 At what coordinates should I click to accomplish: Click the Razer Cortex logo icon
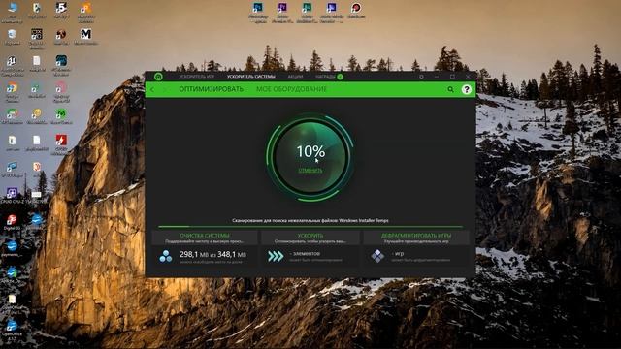[158, 77]
